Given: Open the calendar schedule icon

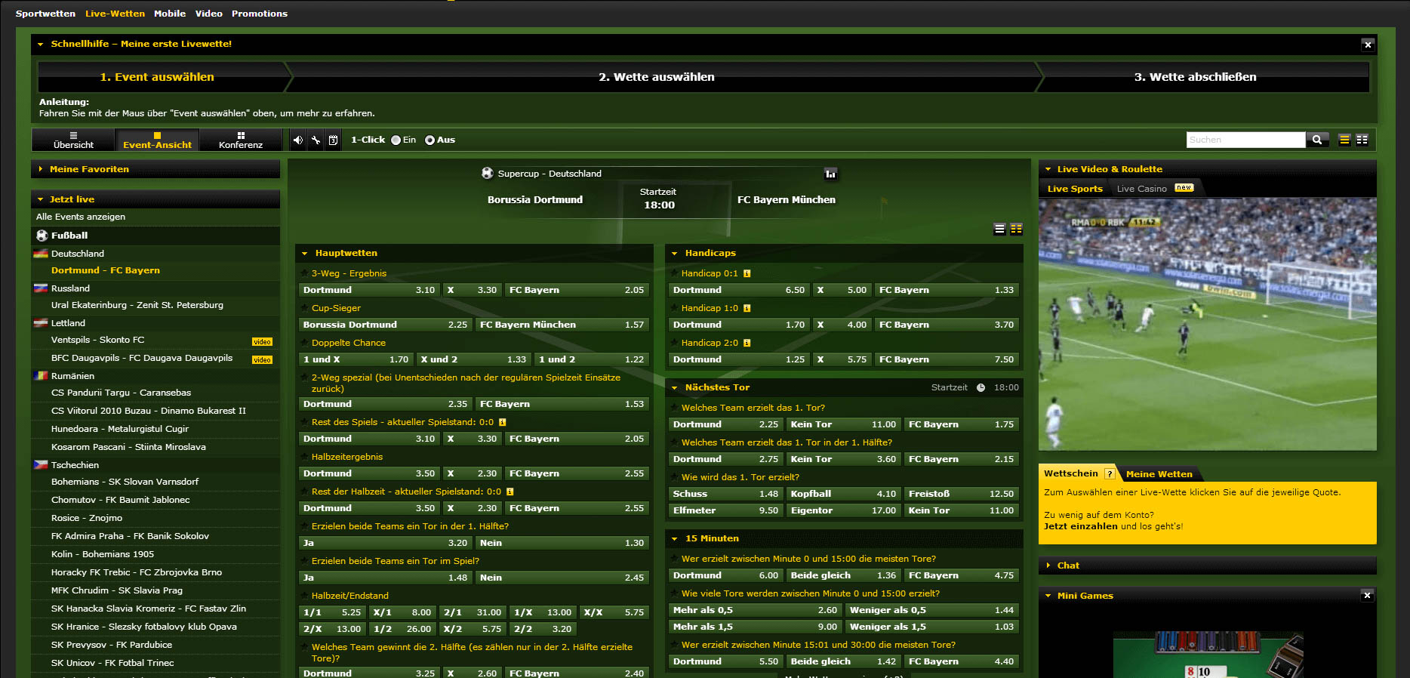Looking at the screenshot, I should (x=333, y=140).
